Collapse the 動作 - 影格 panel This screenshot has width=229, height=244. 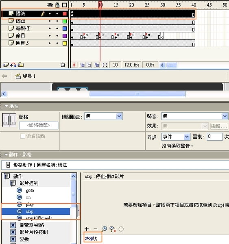tap(6, 155)
